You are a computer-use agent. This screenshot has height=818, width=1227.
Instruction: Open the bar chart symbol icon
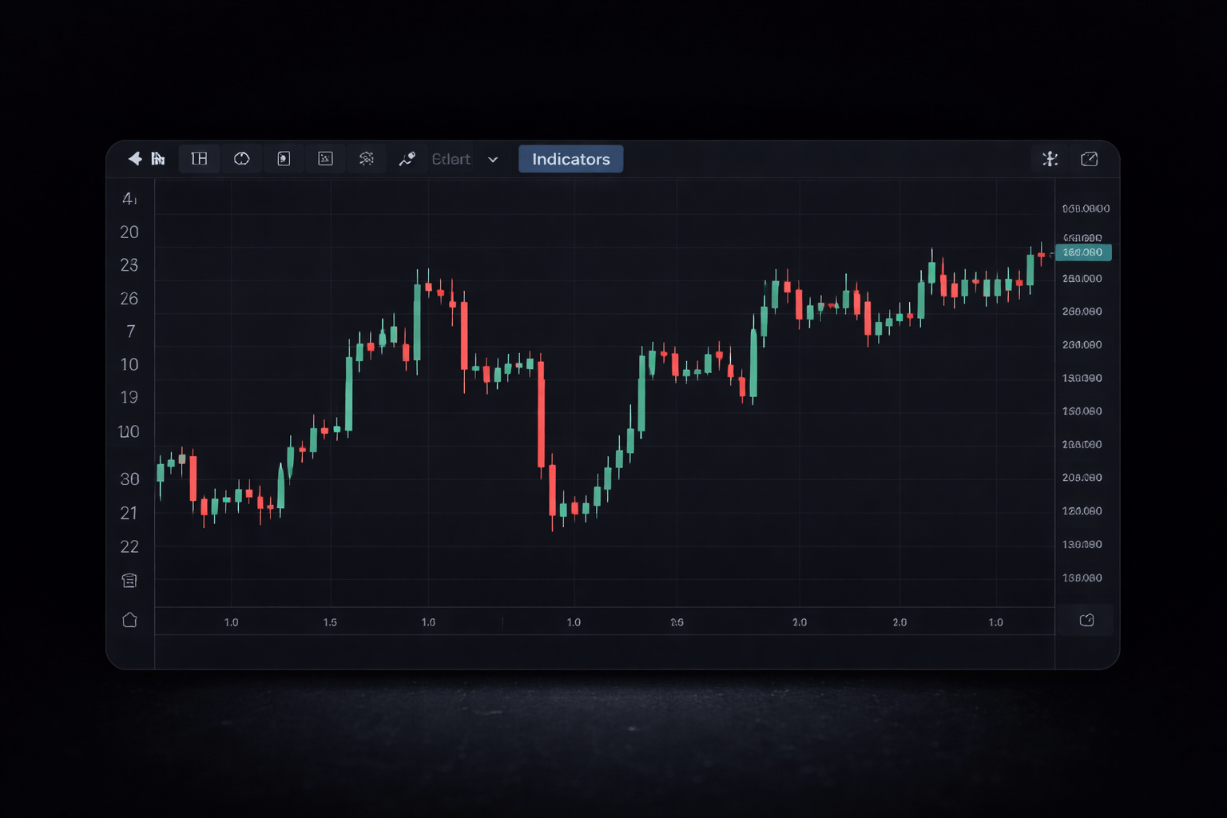point(157,158)
